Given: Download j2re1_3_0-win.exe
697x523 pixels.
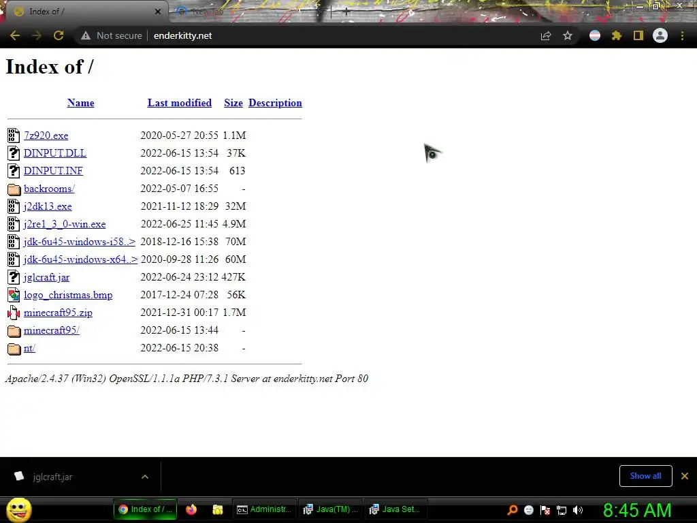Looking at the screenshot, I should [65, 224].
